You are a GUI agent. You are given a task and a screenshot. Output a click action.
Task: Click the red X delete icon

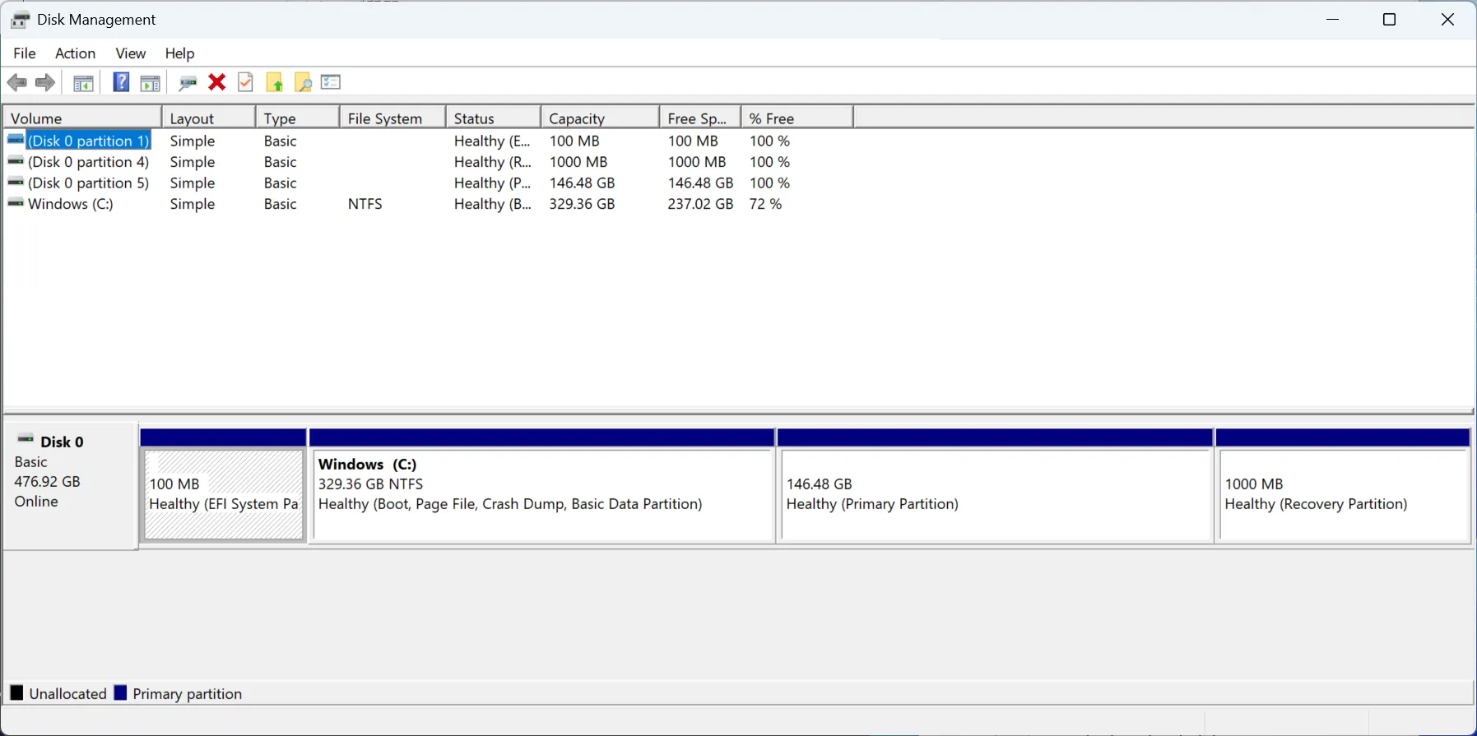217,82
